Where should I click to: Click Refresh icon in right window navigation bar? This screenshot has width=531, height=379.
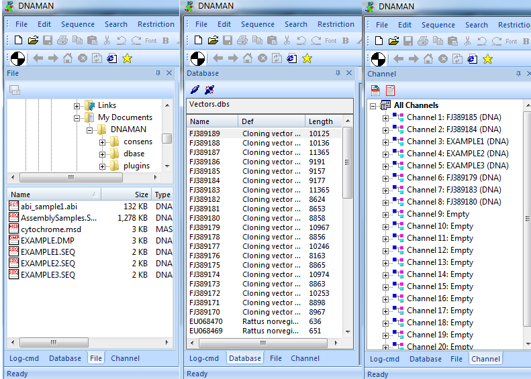tap(457, 59)
